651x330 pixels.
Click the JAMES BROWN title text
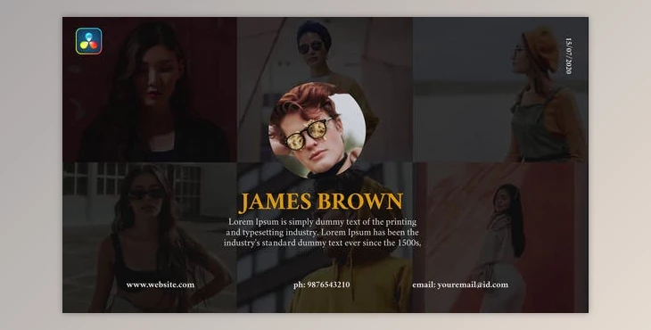coord(320,202)
